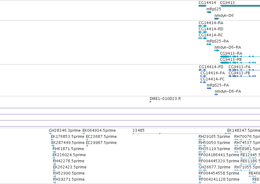The height and width of the screenshot is (184, 260).
Task: Click the CG9413 gene bar glyph
Action: click(240, 6)
